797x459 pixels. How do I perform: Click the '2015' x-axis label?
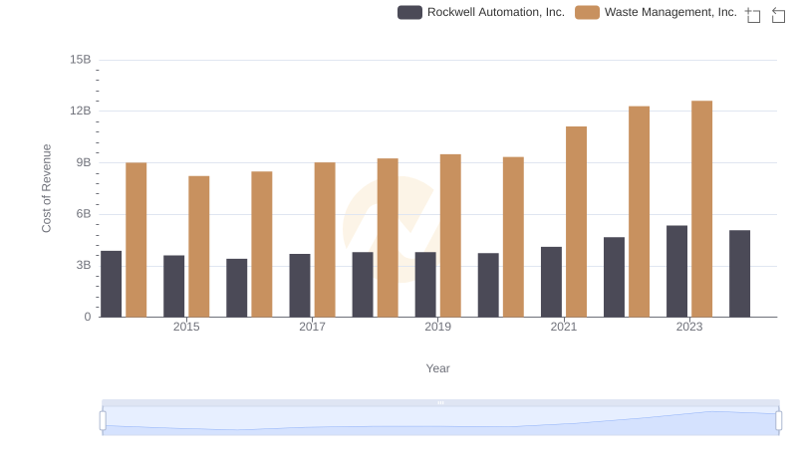(x=186, y=327)
